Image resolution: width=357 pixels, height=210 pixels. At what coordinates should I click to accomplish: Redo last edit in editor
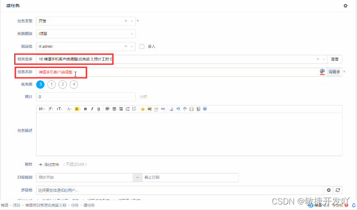click(185, 109)
